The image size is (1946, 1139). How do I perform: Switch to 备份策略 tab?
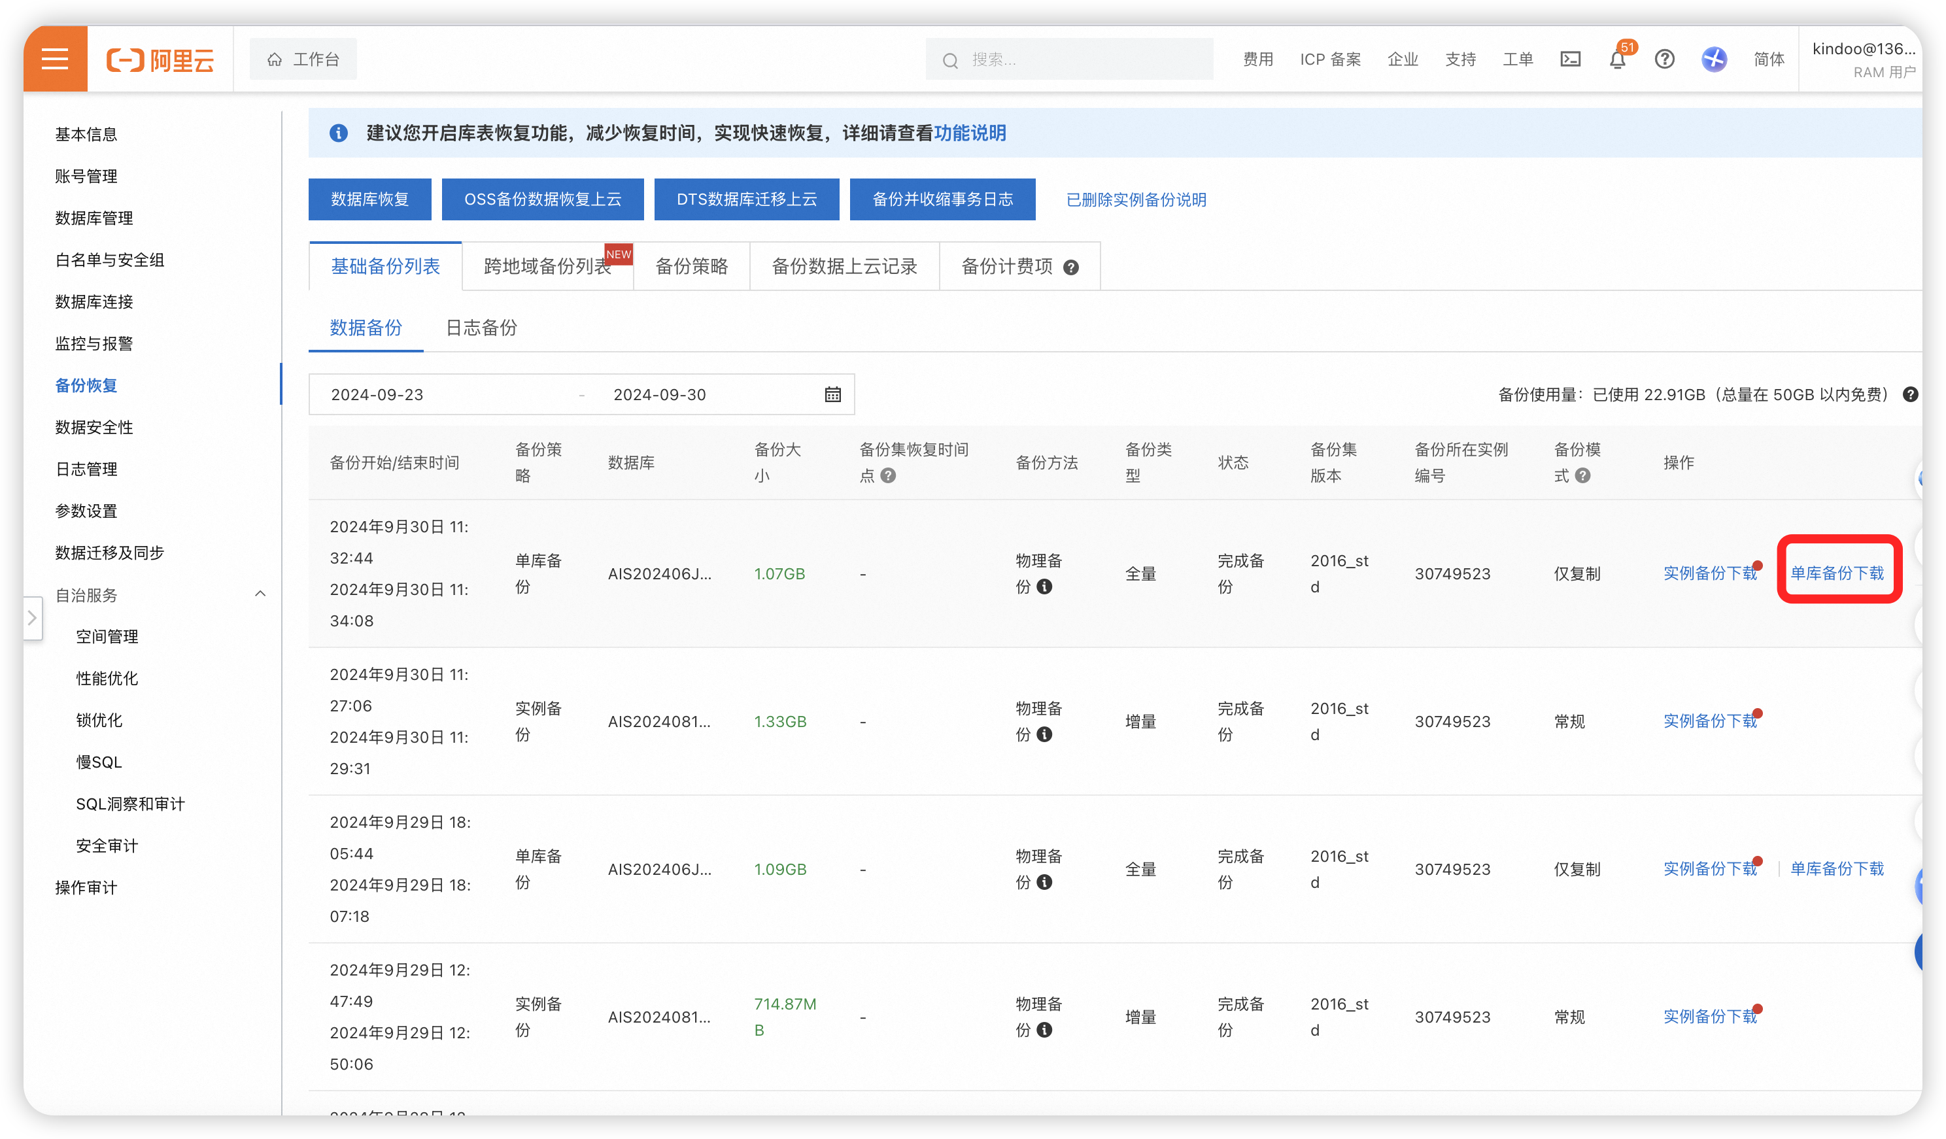(691, 266)
